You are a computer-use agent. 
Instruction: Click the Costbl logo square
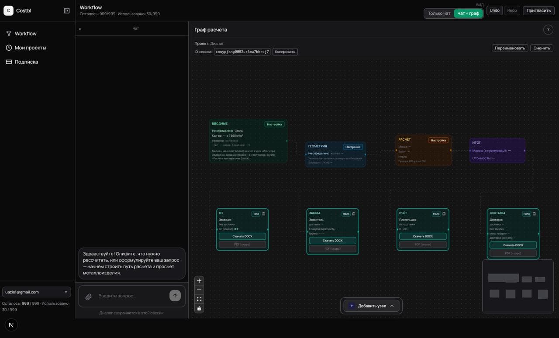pyautogui.click(x=8, y=10)
